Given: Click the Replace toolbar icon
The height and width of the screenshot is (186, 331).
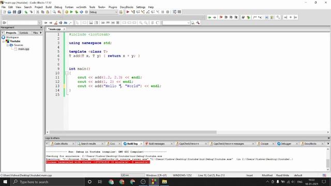Looking at the screenshot, I should (59, 12).
